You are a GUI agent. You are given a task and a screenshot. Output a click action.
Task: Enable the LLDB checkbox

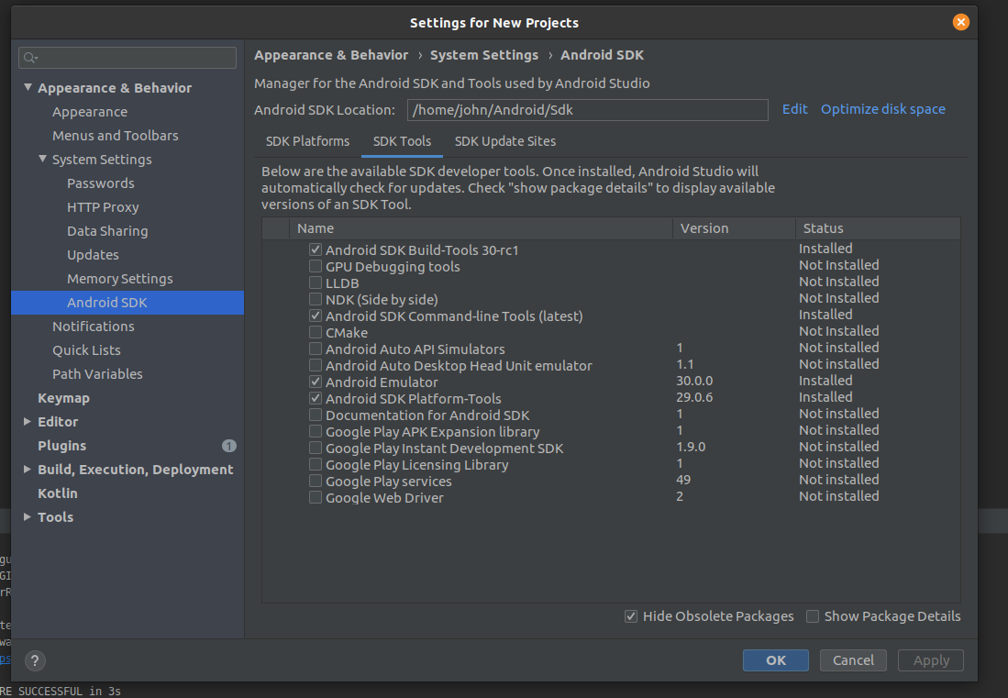click(315, 283)
